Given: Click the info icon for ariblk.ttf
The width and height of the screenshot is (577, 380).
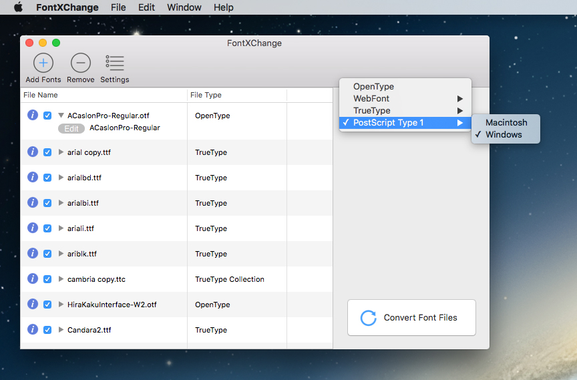Looking at the screenshot, I should (x=33, y=254).
